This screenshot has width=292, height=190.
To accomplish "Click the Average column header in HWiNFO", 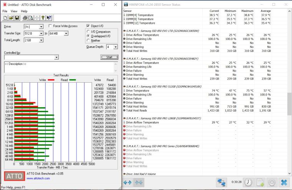I will [265, 11].
